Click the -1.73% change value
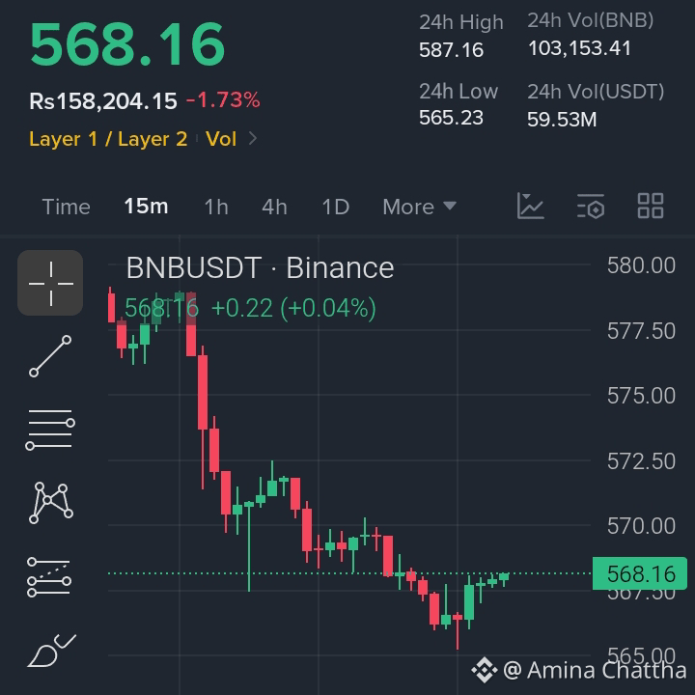The width and height of the screenshot is (695, 695). click(x=223, y=99)
